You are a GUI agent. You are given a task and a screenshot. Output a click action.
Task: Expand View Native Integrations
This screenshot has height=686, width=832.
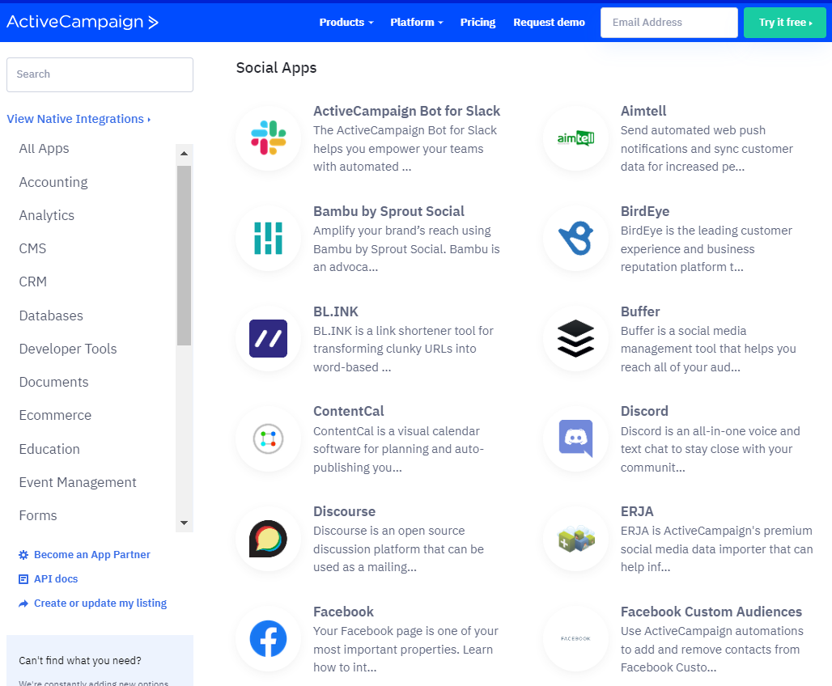tap(78, 118)
